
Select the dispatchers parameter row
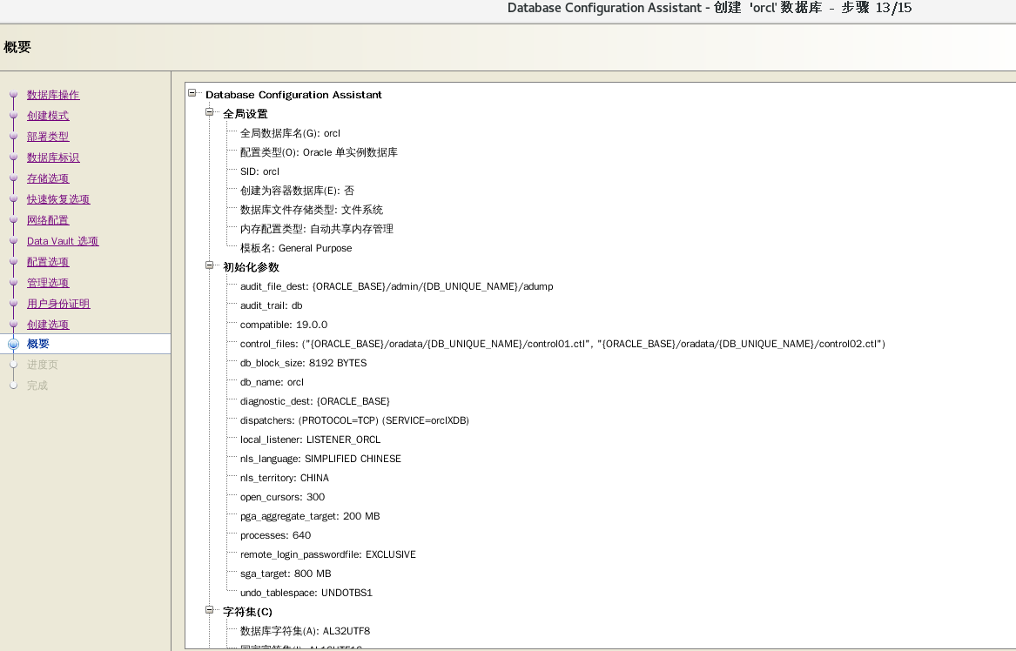click(354, 420)
